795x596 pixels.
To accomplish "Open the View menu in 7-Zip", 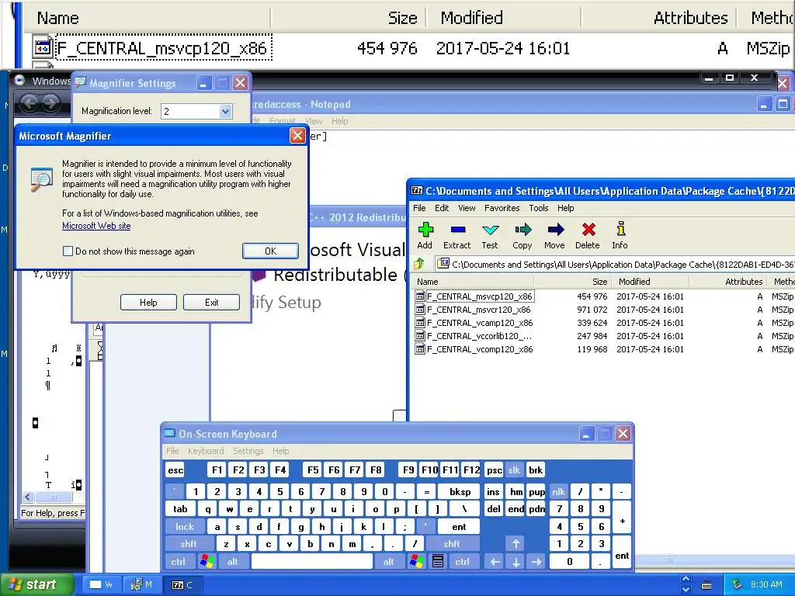I will [467, 208].
